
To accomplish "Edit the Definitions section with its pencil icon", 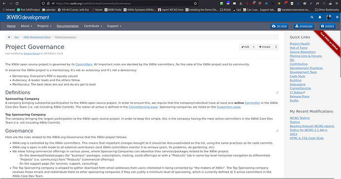I will (x=277, y=92).
